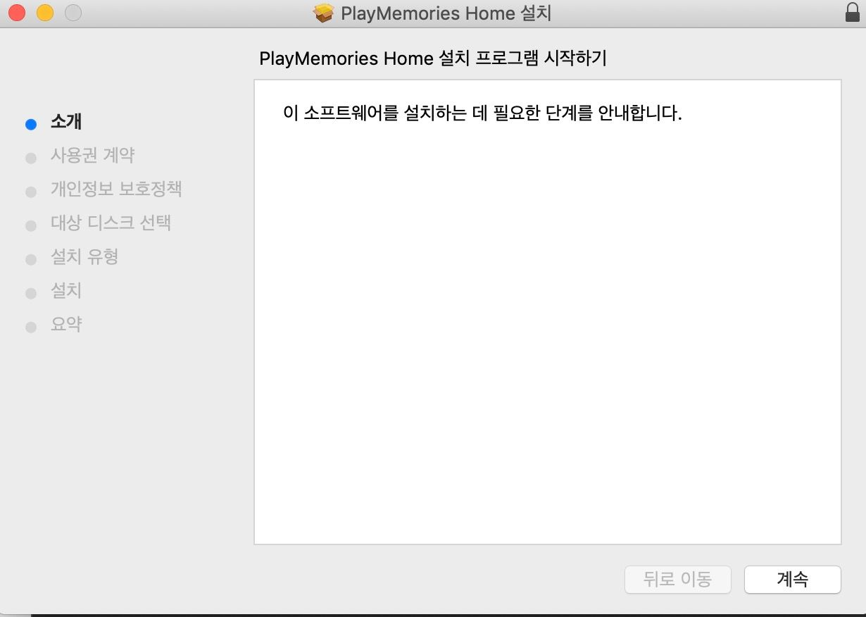Click the installer heading 설치 프로그램 시작하기
Viewport: 866px width, 617px height.
pos(433,58)
